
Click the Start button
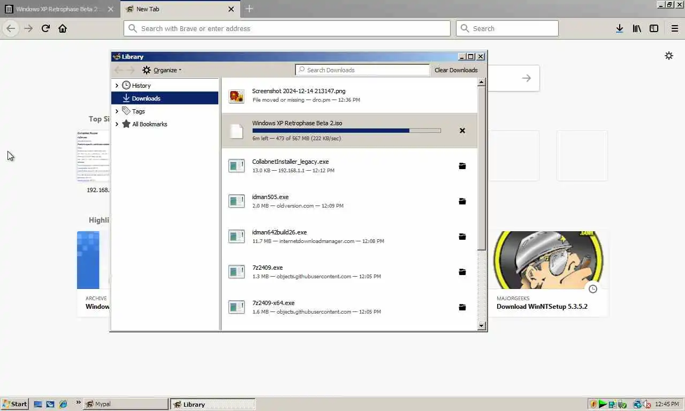(x=14, y=404)
